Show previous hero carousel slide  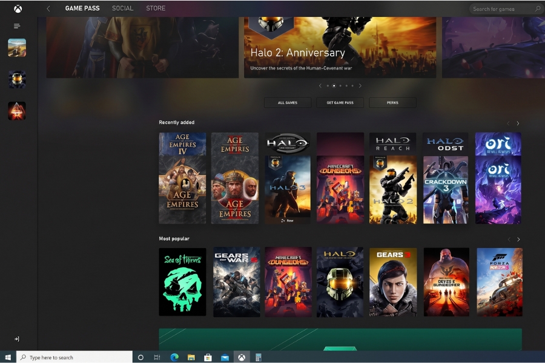click(320, 86)
